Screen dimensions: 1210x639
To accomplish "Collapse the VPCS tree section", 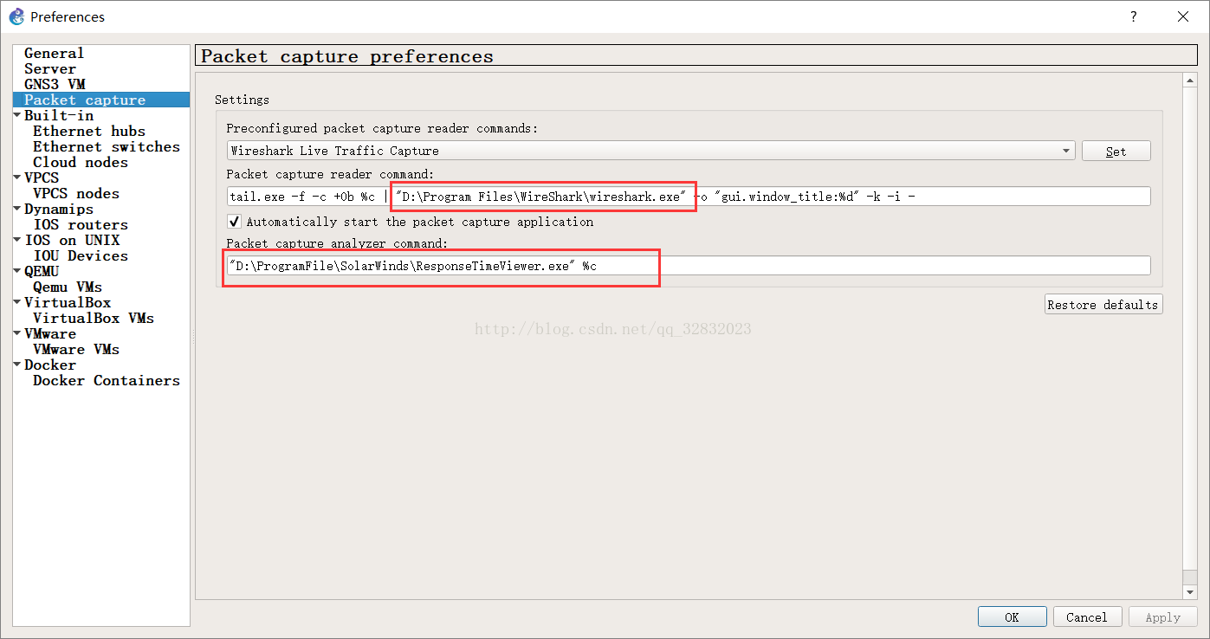I will pyautogui.click(x=17, y=178).
